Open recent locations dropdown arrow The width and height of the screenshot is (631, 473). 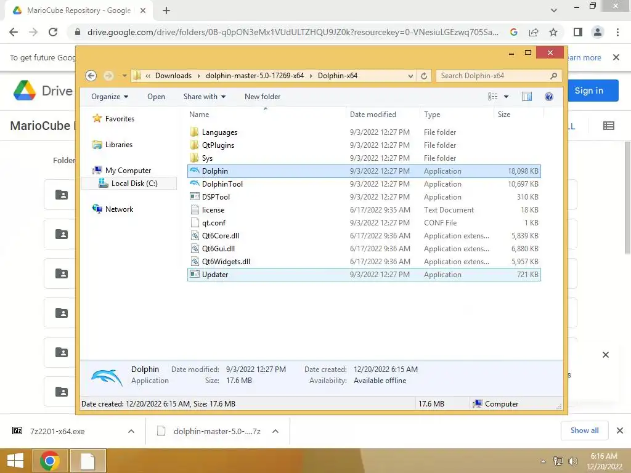pyautogui.click(x=124, y=76)
